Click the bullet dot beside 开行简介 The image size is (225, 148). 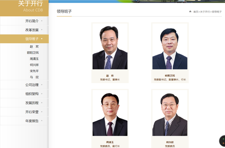point(42,21)
